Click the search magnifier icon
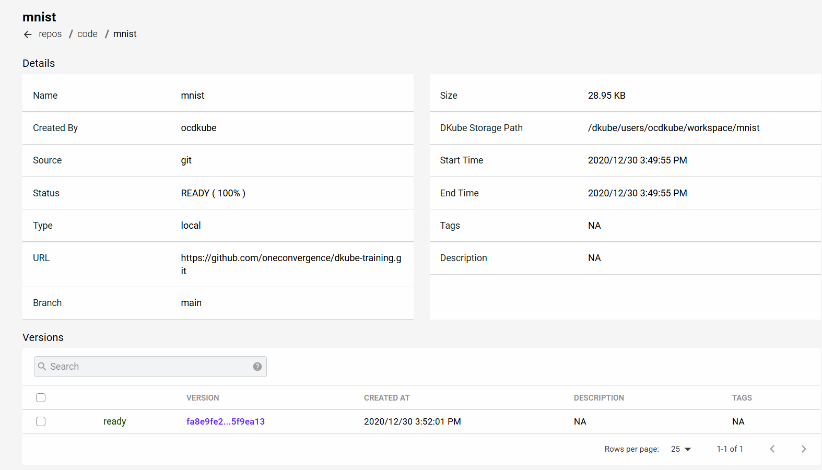The height and width of the screenshot is (470, 822). click(x=42, y=367)
